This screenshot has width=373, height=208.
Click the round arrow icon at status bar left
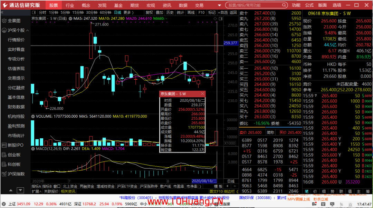point(3,204)
